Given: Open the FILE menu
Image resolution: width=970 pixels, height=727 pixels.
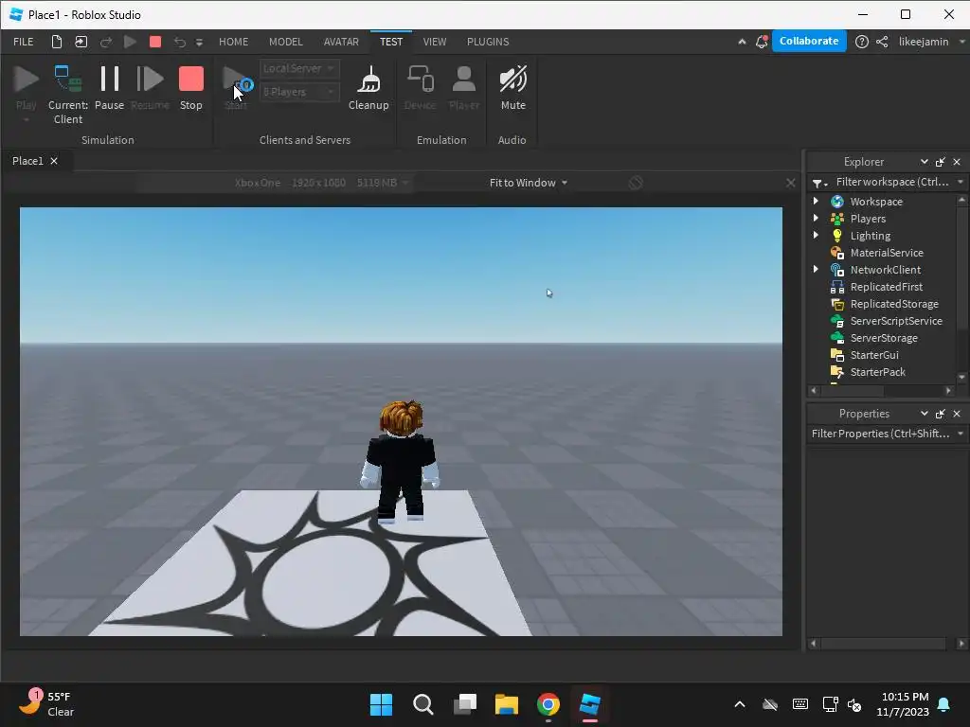Looking at the screenshot, I should coord(24,42).
